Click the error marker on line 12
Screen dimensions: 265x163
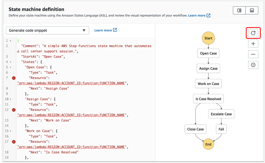click(x=14, y=110)
